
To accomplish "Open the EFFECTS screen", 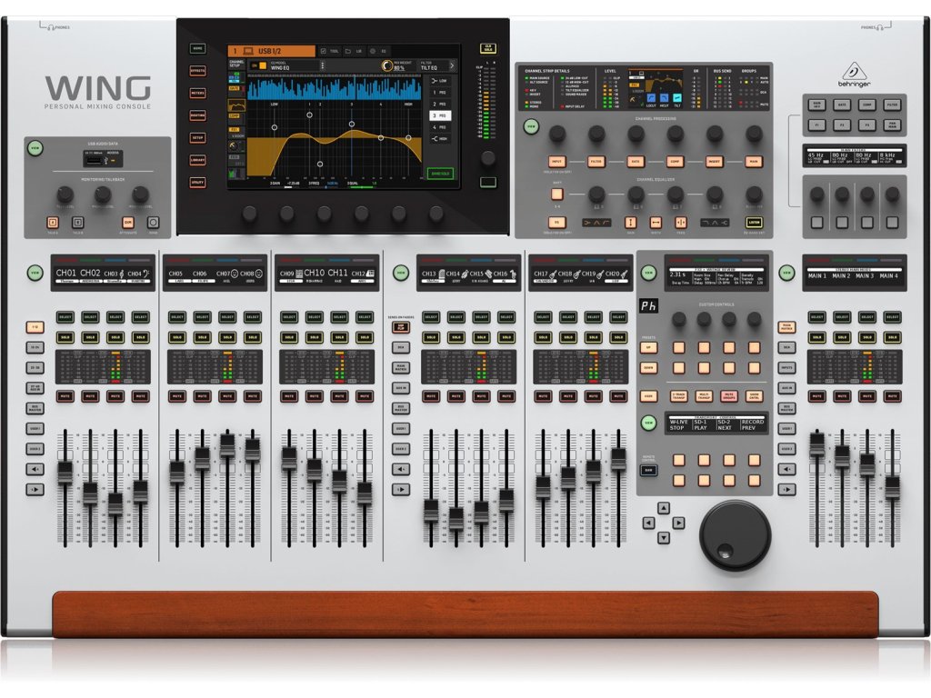I will [197, 71].
